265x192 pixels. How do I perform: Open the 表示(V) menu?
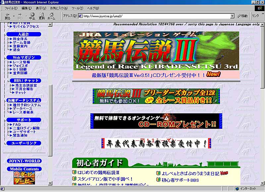click(41, 8)
